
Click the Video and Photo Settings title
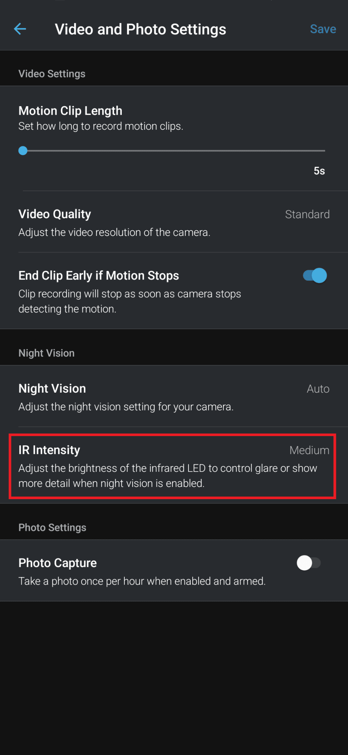pyautogui.click(x=140, y=29)
